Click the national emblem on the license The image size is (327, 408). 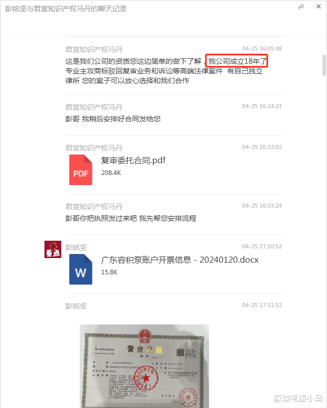pos(144,336)
